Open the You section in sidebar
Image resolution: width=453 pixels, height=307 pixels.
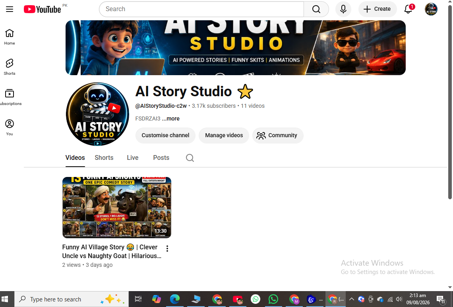[x=10, y=128]
